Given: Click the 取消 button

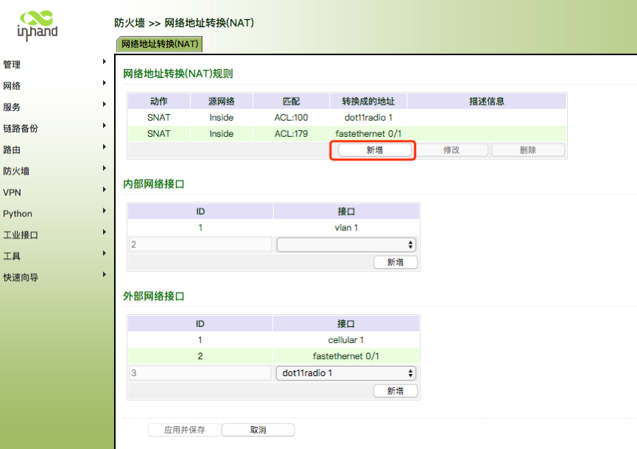Looking at the screenshot, I should (x=258, y=430).
